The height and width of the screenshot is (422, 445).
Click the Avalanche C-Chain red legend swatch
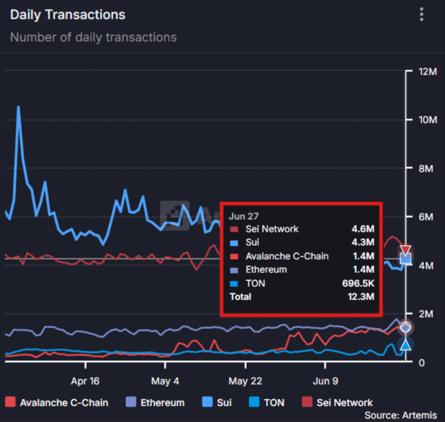point(10,402)
